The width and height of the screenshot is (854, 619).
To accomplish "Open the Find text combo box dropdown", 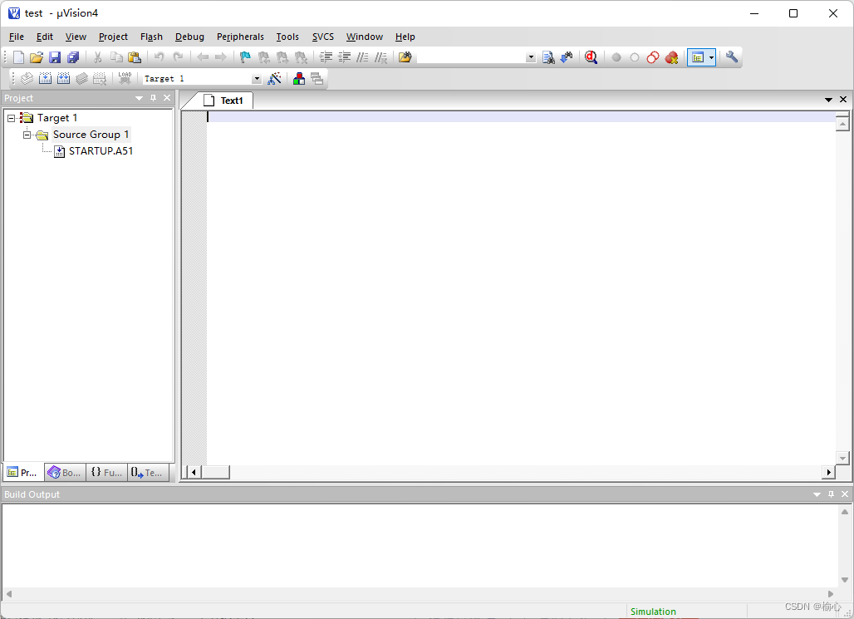I will point(531,58).
